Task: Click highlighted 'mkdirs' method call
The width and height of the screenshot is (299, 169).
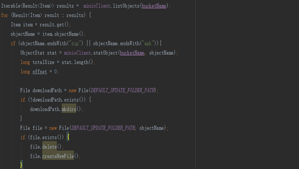Action: (x=69, y=109)
